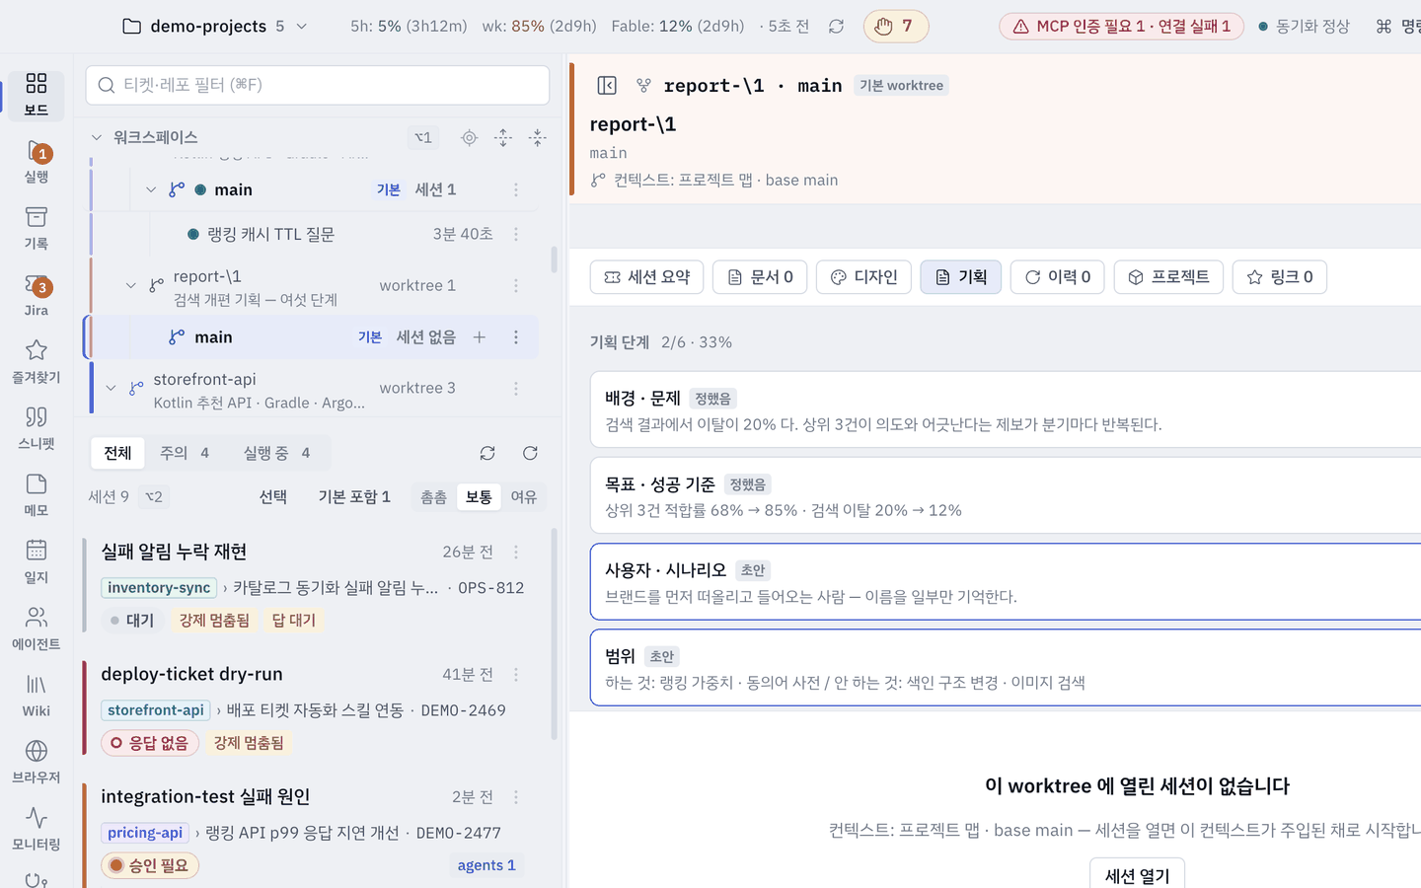Viewport: 1421px width, 888px height.
Task: Select the 디자인 tab
Action: 863,277
